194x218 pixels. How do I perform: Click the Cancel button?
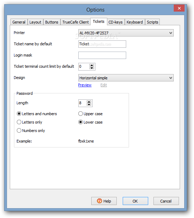[166, 201]
